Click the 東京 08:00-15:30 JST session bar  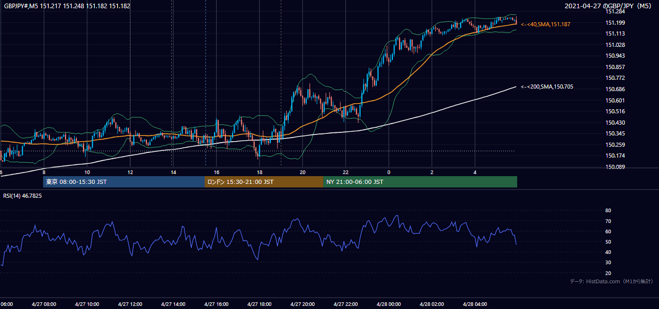tap(124, 182)
